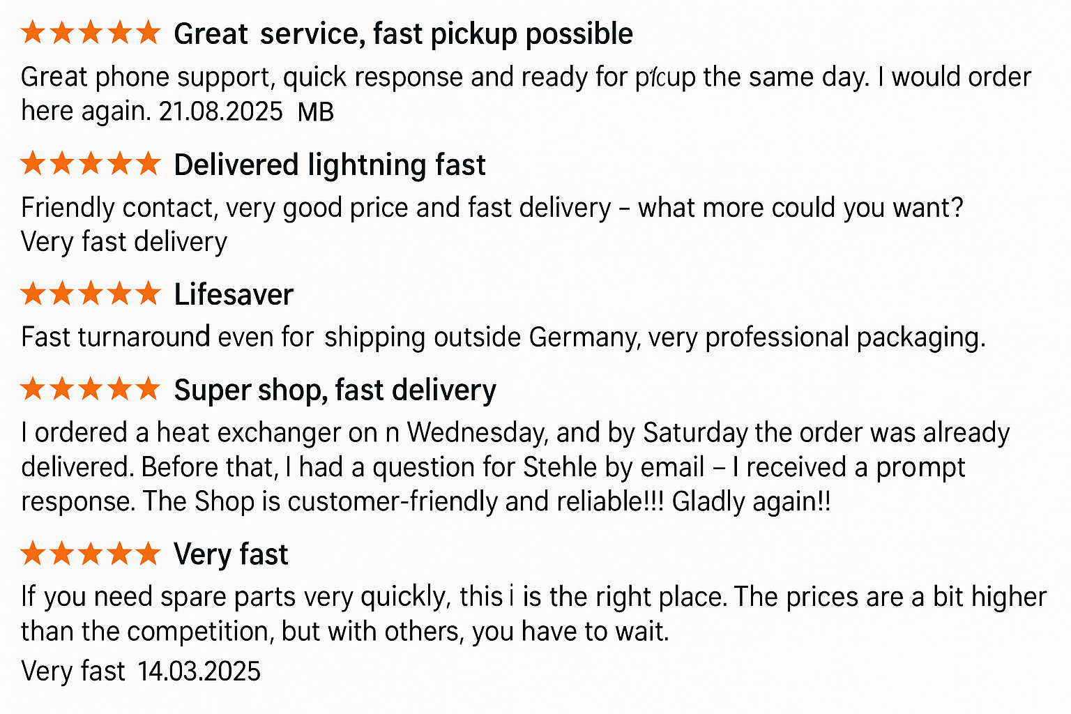Click the "Delivered lightning fast" heading
The height and width of the screenshot is (714, 1071).
point(329,165)
